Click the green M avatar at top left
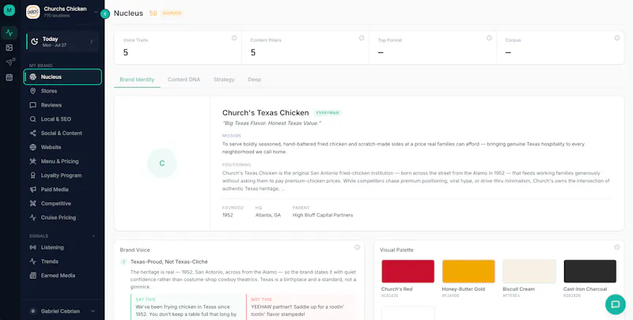 tap(9, 10)
